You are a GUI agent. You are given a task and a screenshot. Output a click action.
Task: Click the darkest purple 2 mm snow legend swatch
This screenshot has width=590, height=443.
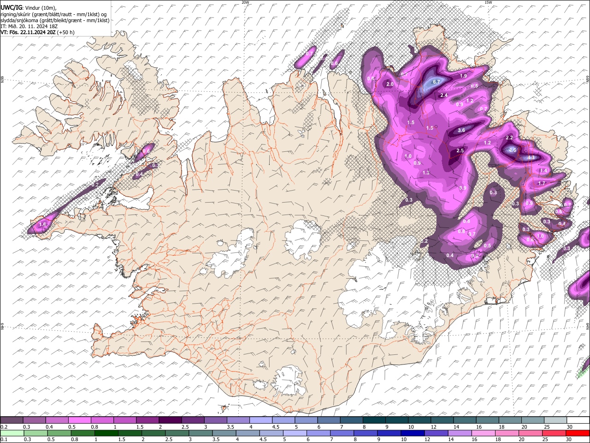coord(170,420)
